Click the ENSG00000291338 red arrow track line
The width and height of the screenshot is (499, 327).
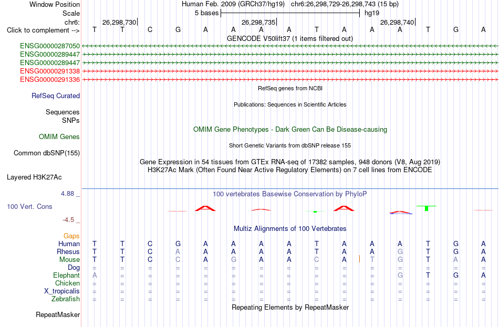coord(290,71)
